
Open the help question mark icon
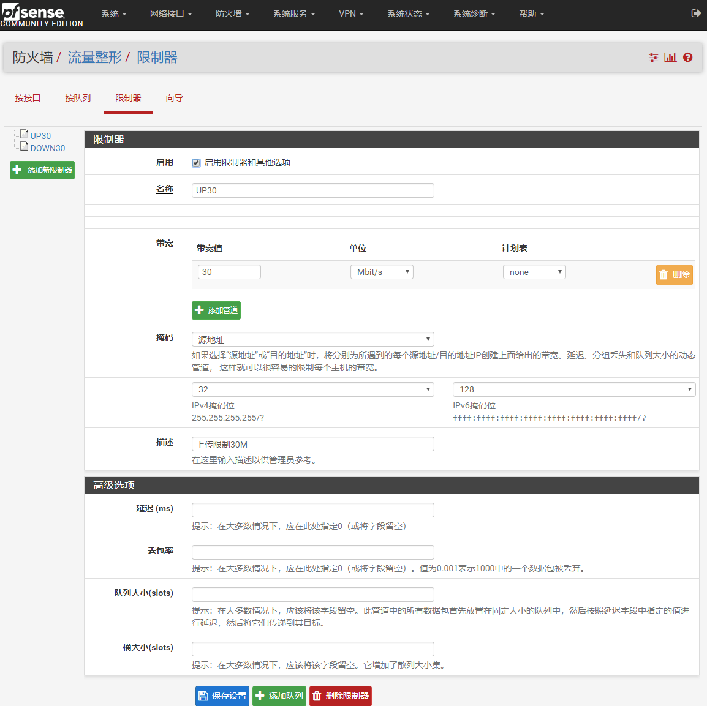point(687,58)
